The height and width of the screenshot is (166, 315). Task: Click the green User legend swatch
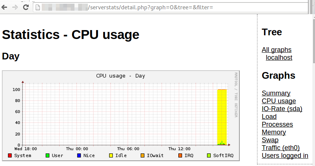pyautogui.click(x=47, y=156)
